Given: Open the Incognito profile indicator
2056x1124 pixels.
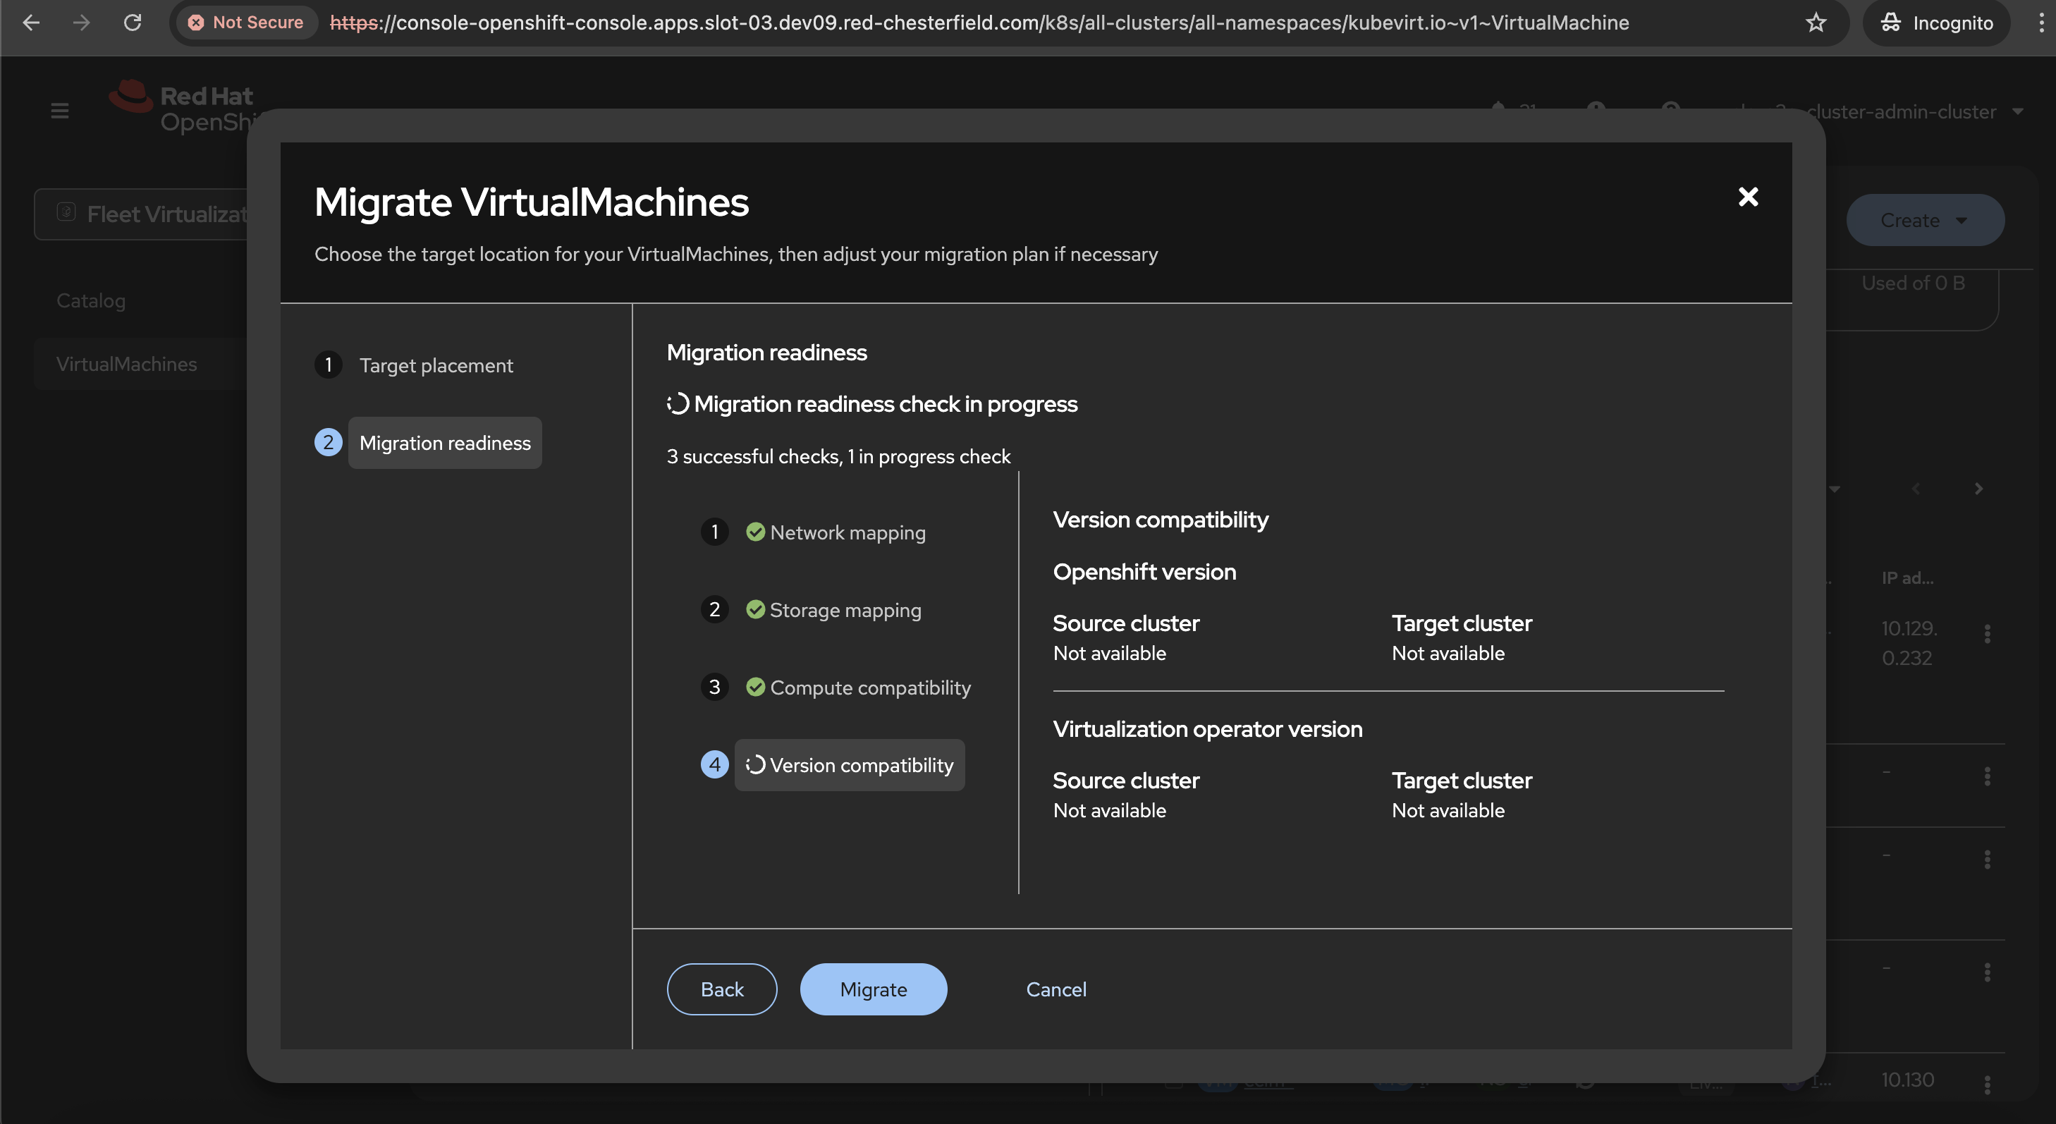Looking at the screenshot, I should [1936, 23].
